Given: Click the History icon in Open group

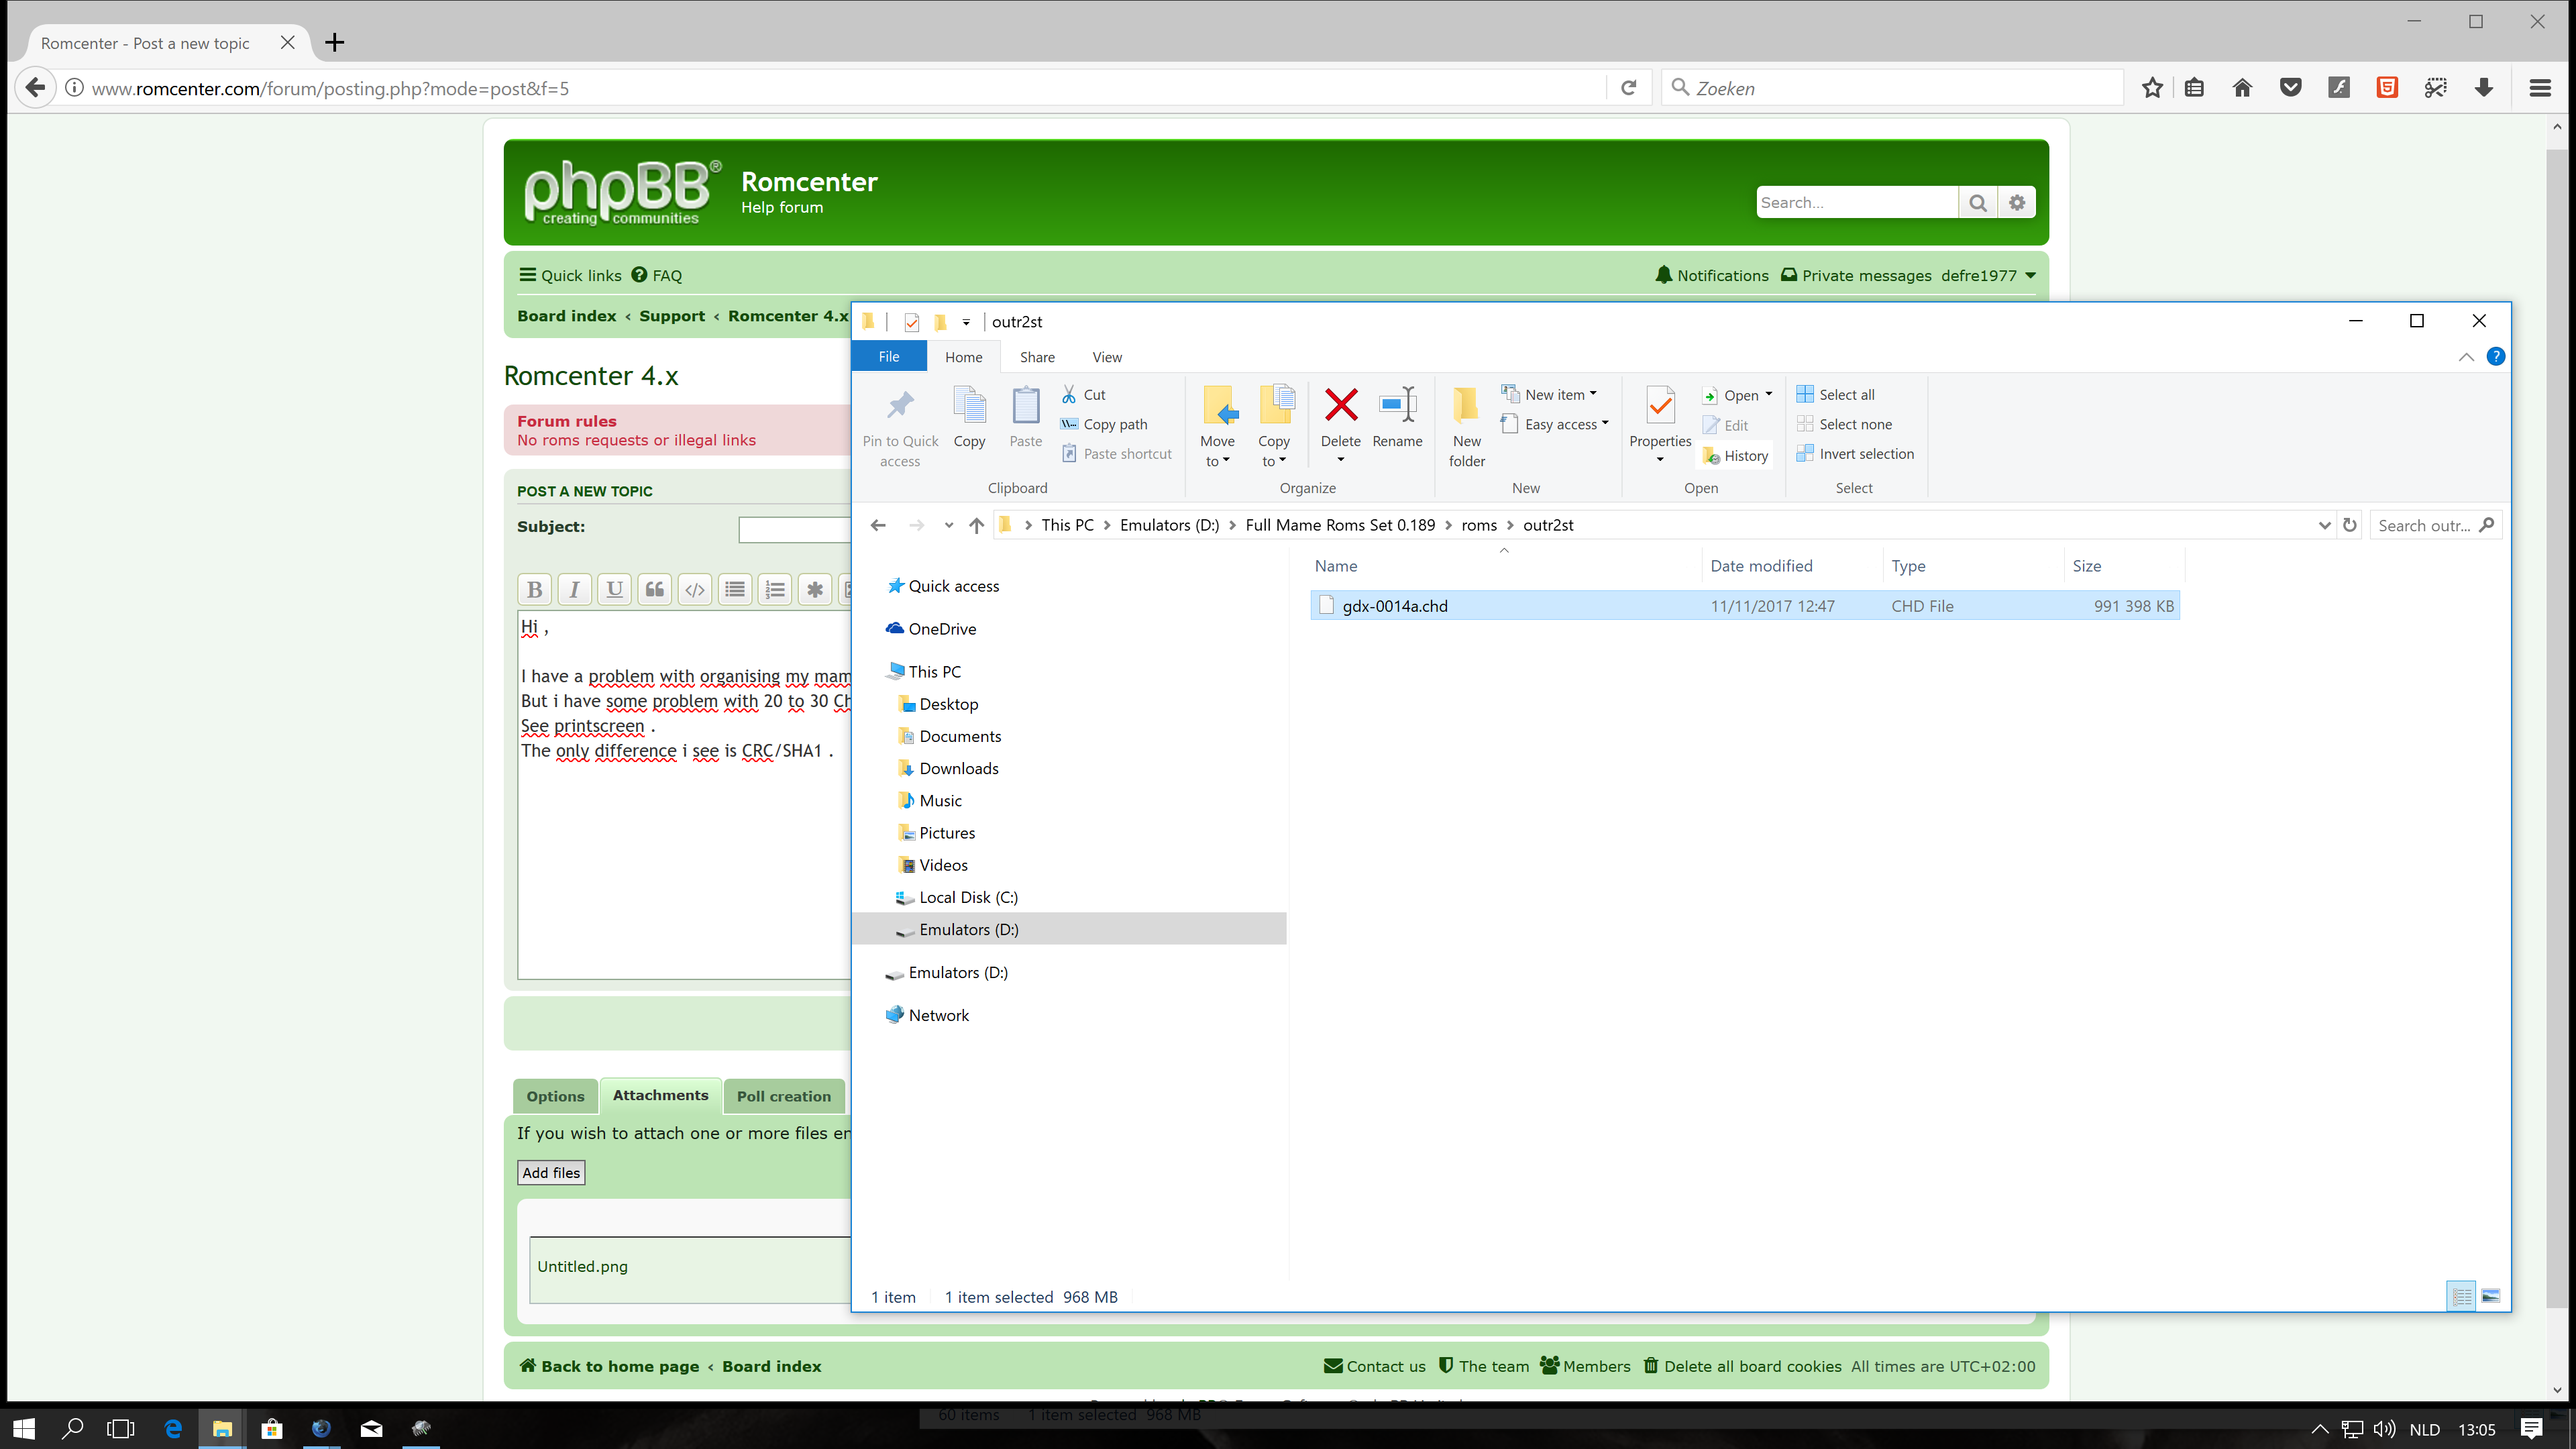Looking at the screenshot, I should 1711,456.
